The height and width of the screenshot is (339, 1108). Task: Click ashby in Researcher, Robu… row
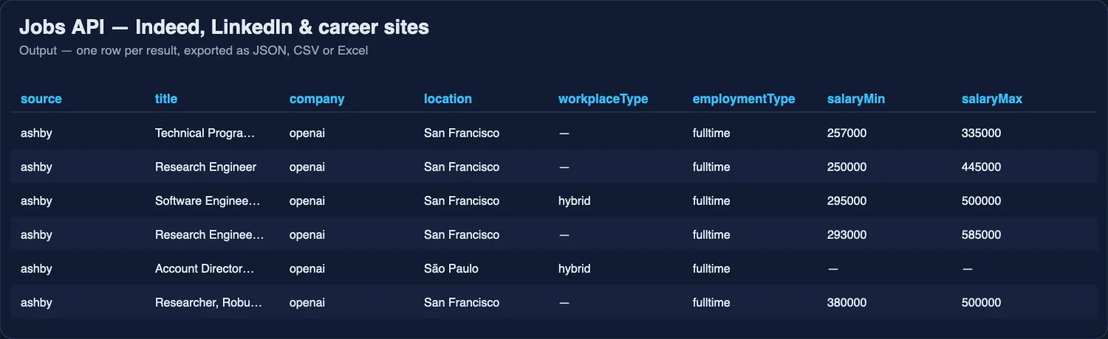[x=36, y=303]
